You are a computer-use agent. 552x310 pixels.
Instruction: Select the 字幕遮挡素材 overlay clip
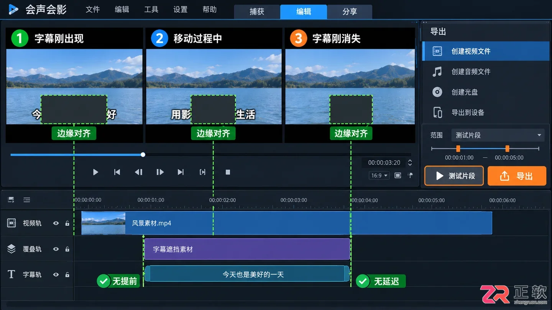pos(247,249)
